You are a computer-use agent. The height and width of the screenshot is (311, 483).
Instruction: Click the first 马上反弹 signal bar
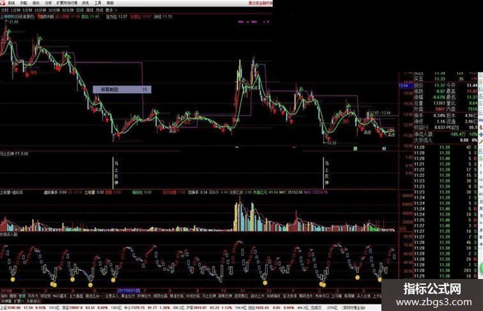pyautogui.click(x=113, y=173)
